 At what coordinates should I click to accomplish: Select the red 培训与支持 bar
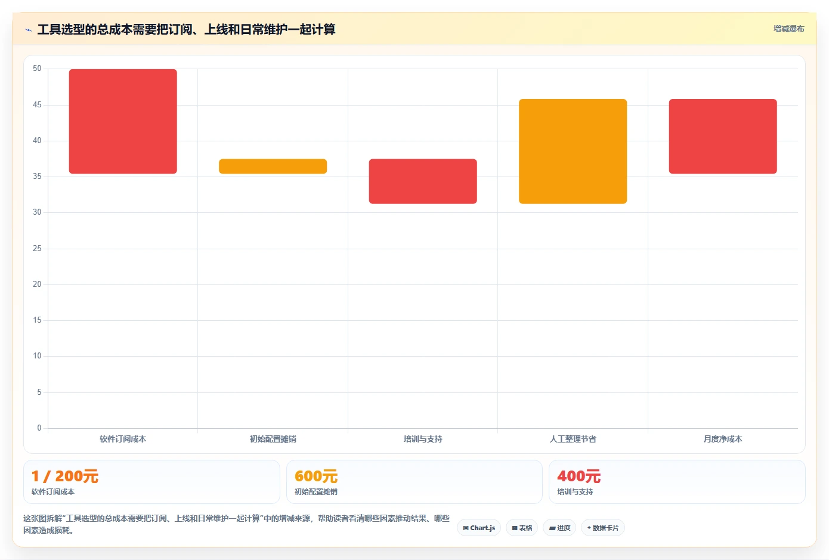(423, 181)
